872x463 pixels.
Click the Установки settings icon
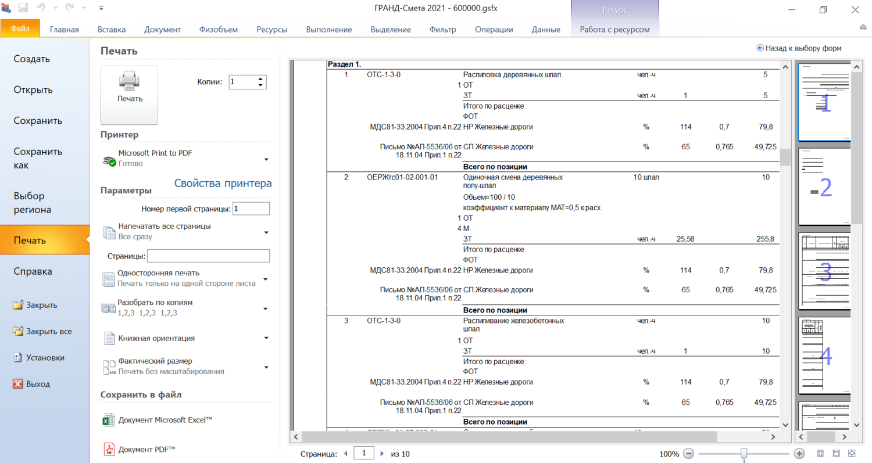(x=17, y=358)
